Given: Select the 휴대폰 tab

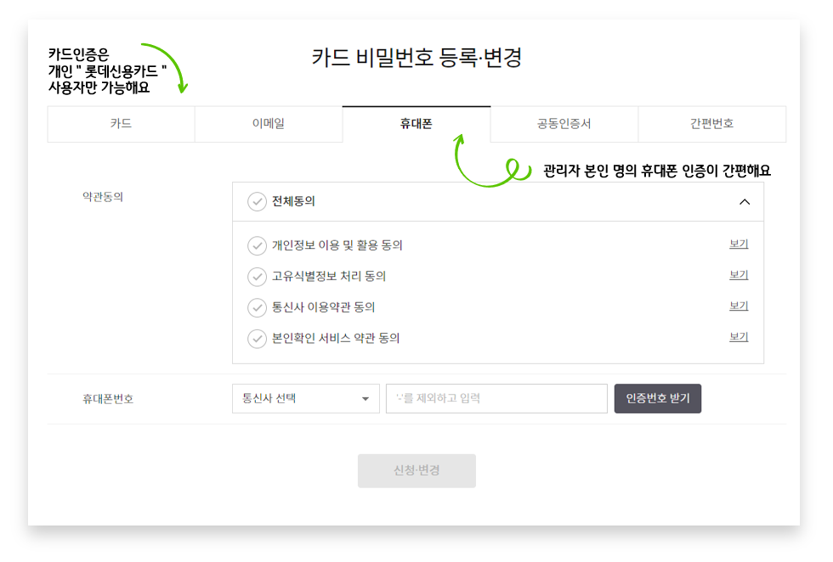Looking at the screenshot, I should [x=416, y=124].
